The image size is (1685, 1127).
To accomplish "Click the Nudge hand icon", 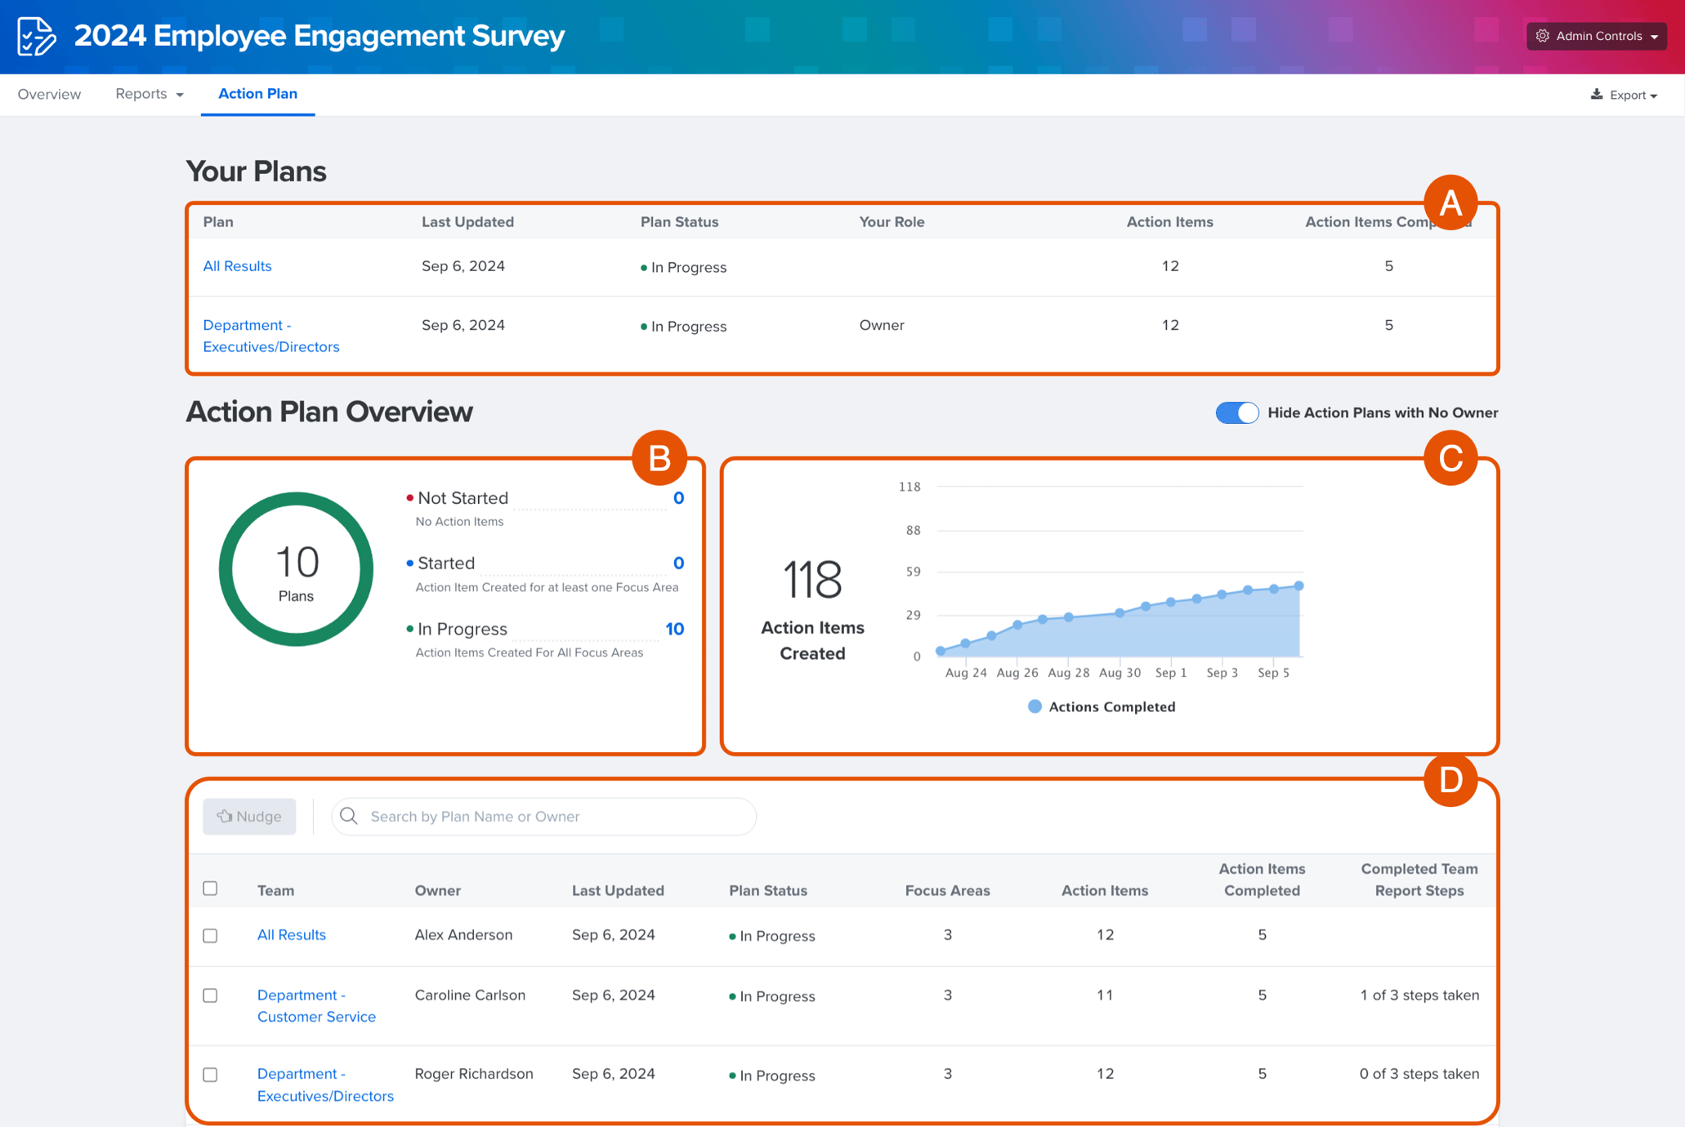I will pos(224,816).
